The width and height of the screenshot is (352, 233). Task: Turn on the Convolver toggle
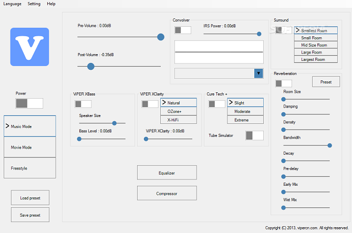click(x=182, y=30)
